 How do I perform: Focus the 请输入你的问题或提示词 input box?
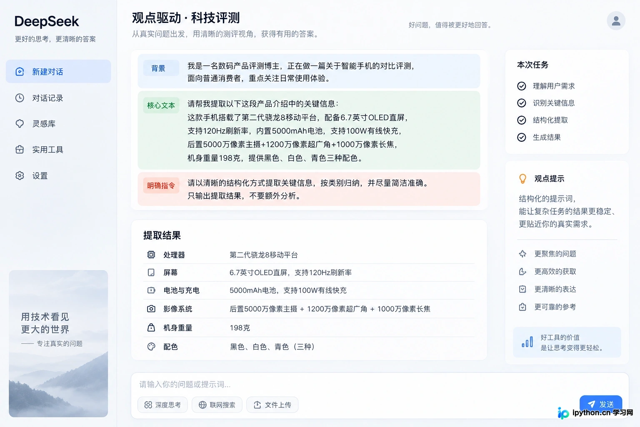click(380, 384)
